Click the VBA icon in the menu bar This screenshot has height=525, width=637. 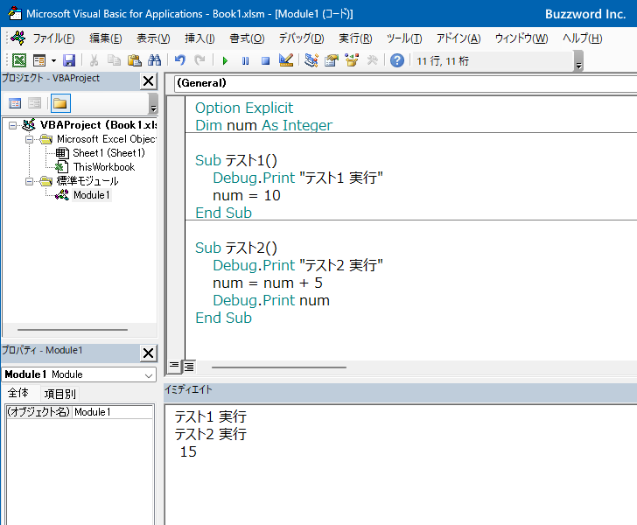(x=18, y=38)
